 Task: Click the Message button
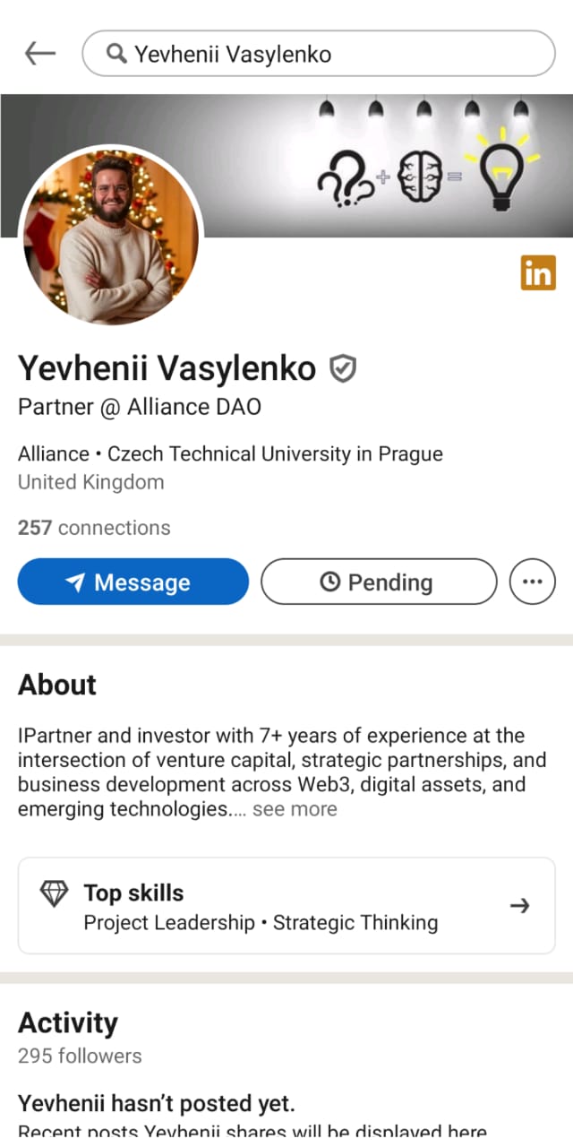click(133, 582)
